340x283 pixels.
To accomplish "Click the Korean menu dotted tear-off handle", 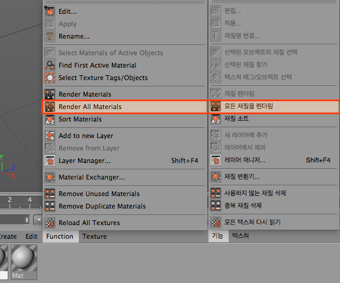I will (274, 2).
